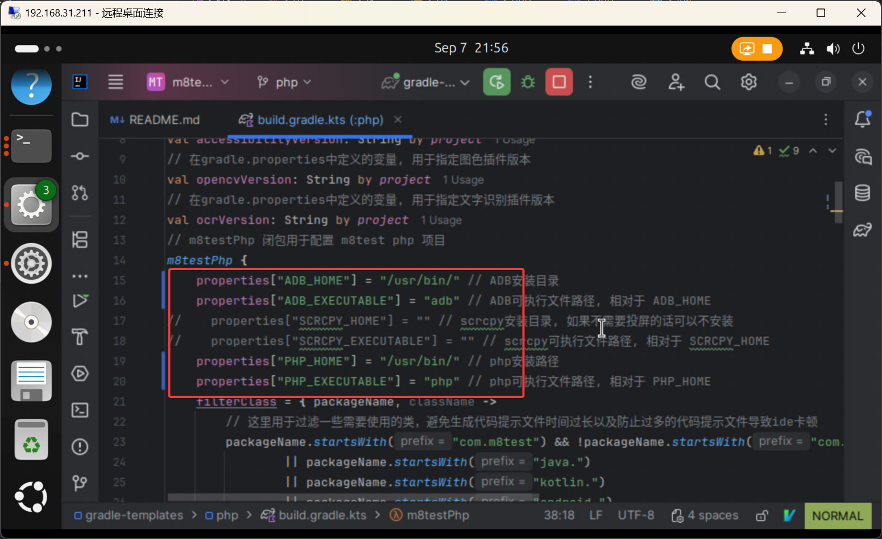882x539 pixels.
Task: Toggle the read-only lock icon in status bar
Action: (x=761, y=516)
